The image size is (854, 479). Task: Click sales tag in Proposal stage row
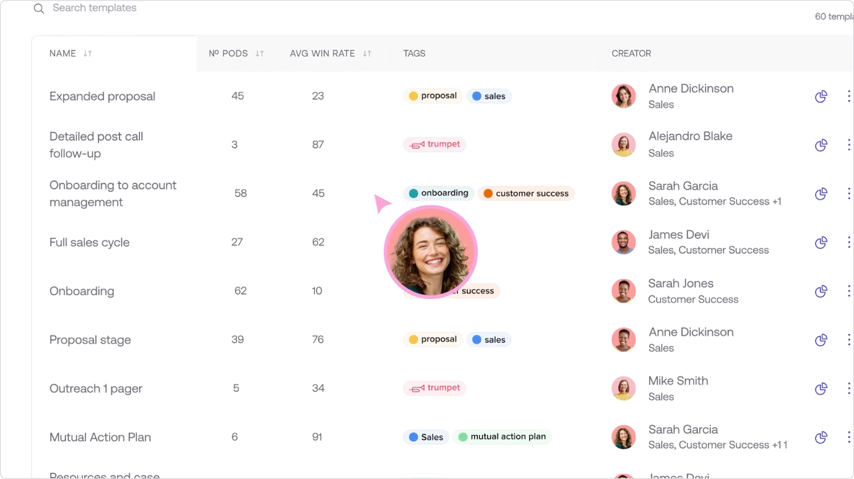(489, 340)
